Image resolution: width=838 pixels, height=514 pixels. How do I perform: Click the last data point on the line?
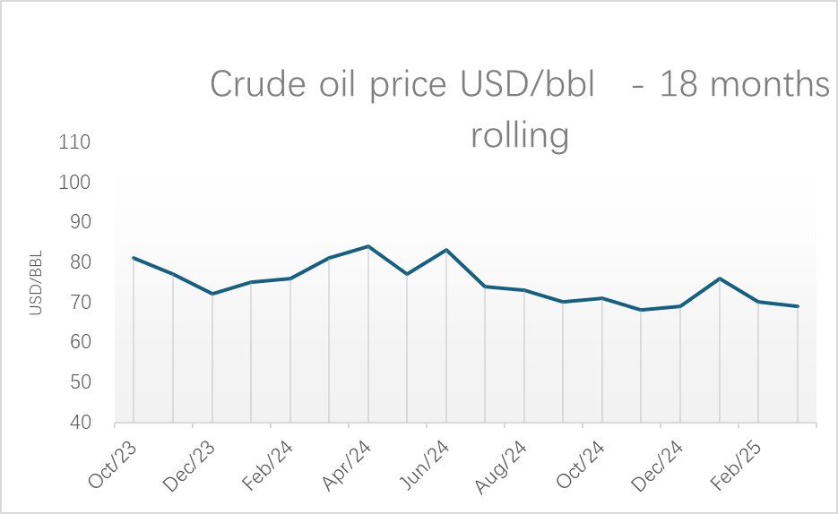pos(798,306)
